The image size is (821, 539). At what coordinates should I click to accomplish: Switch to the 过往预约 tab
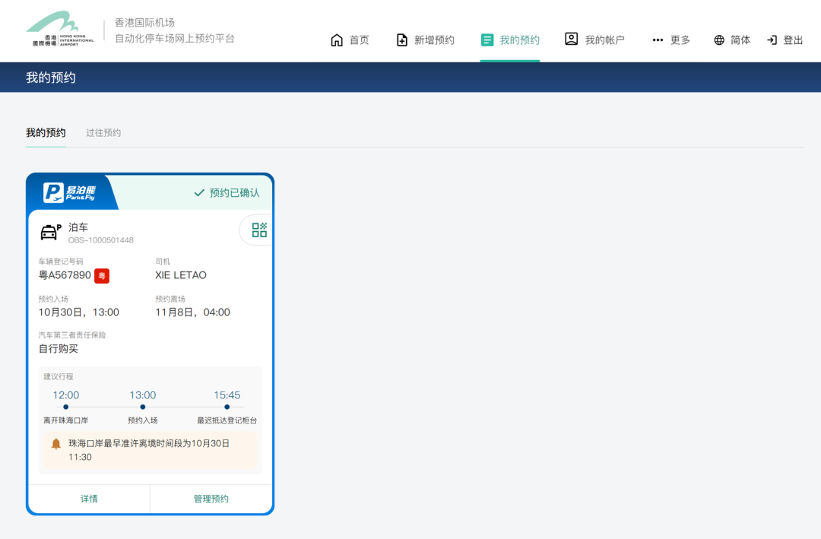(x=103, y=132)
